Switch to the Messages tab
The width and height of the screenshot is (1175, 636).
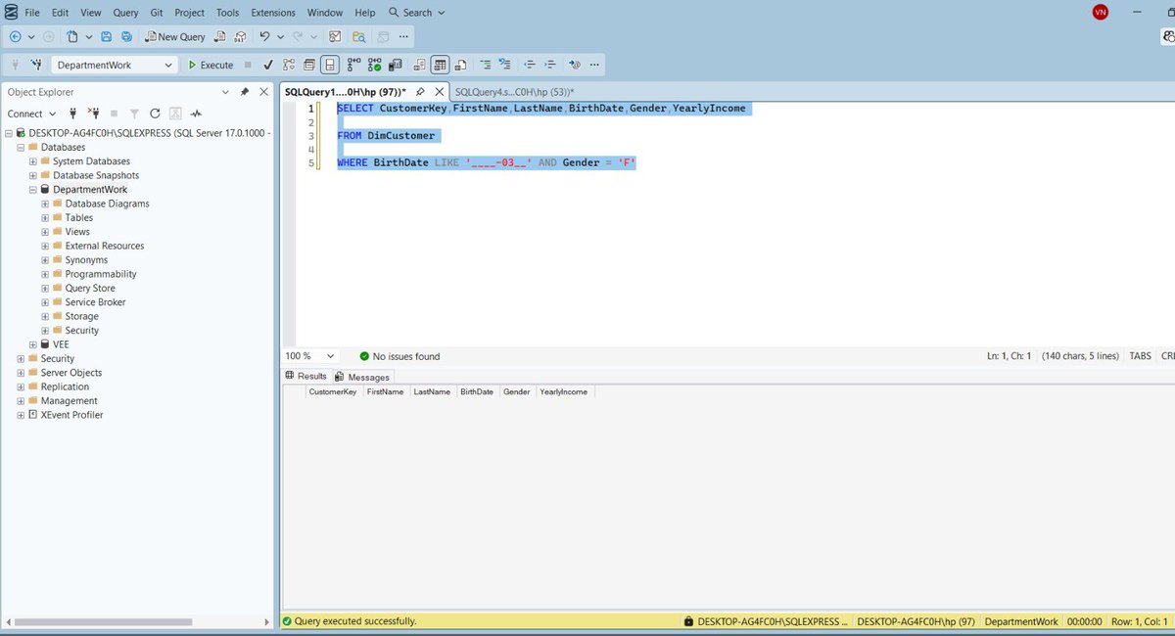pyautogui.click(x=362, y=377)
